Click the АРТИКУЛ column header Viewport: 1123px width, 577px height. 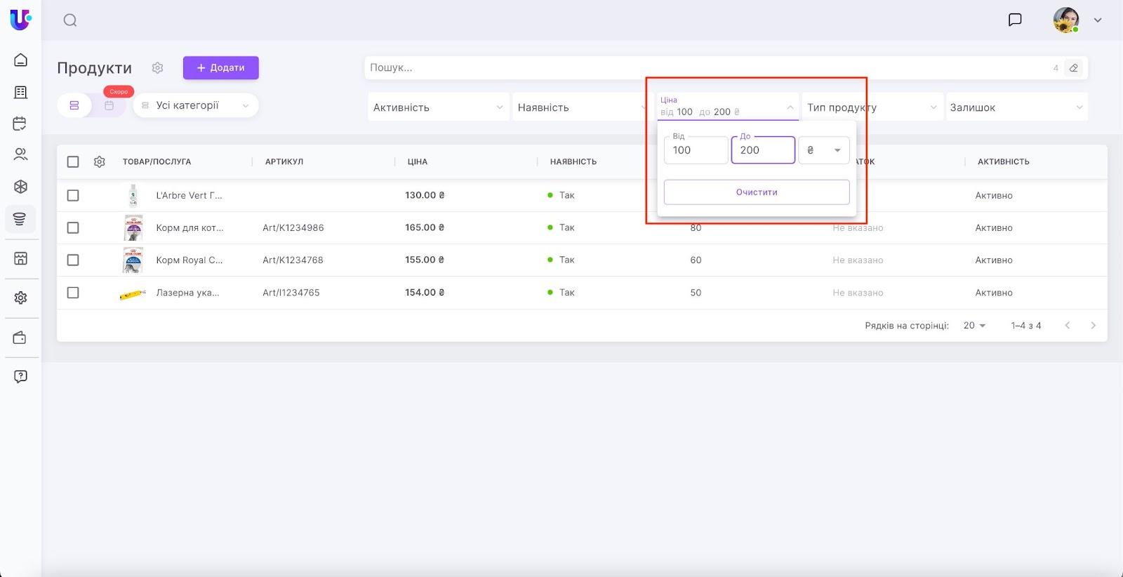284,162
